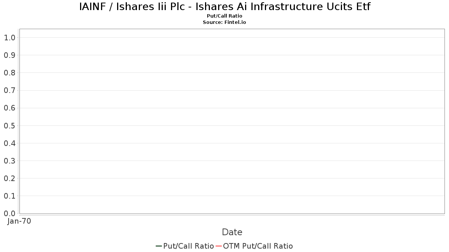449x252 pixels.
Task: Select the 0.8 y-axis tick label
Action: pos(9,73)
